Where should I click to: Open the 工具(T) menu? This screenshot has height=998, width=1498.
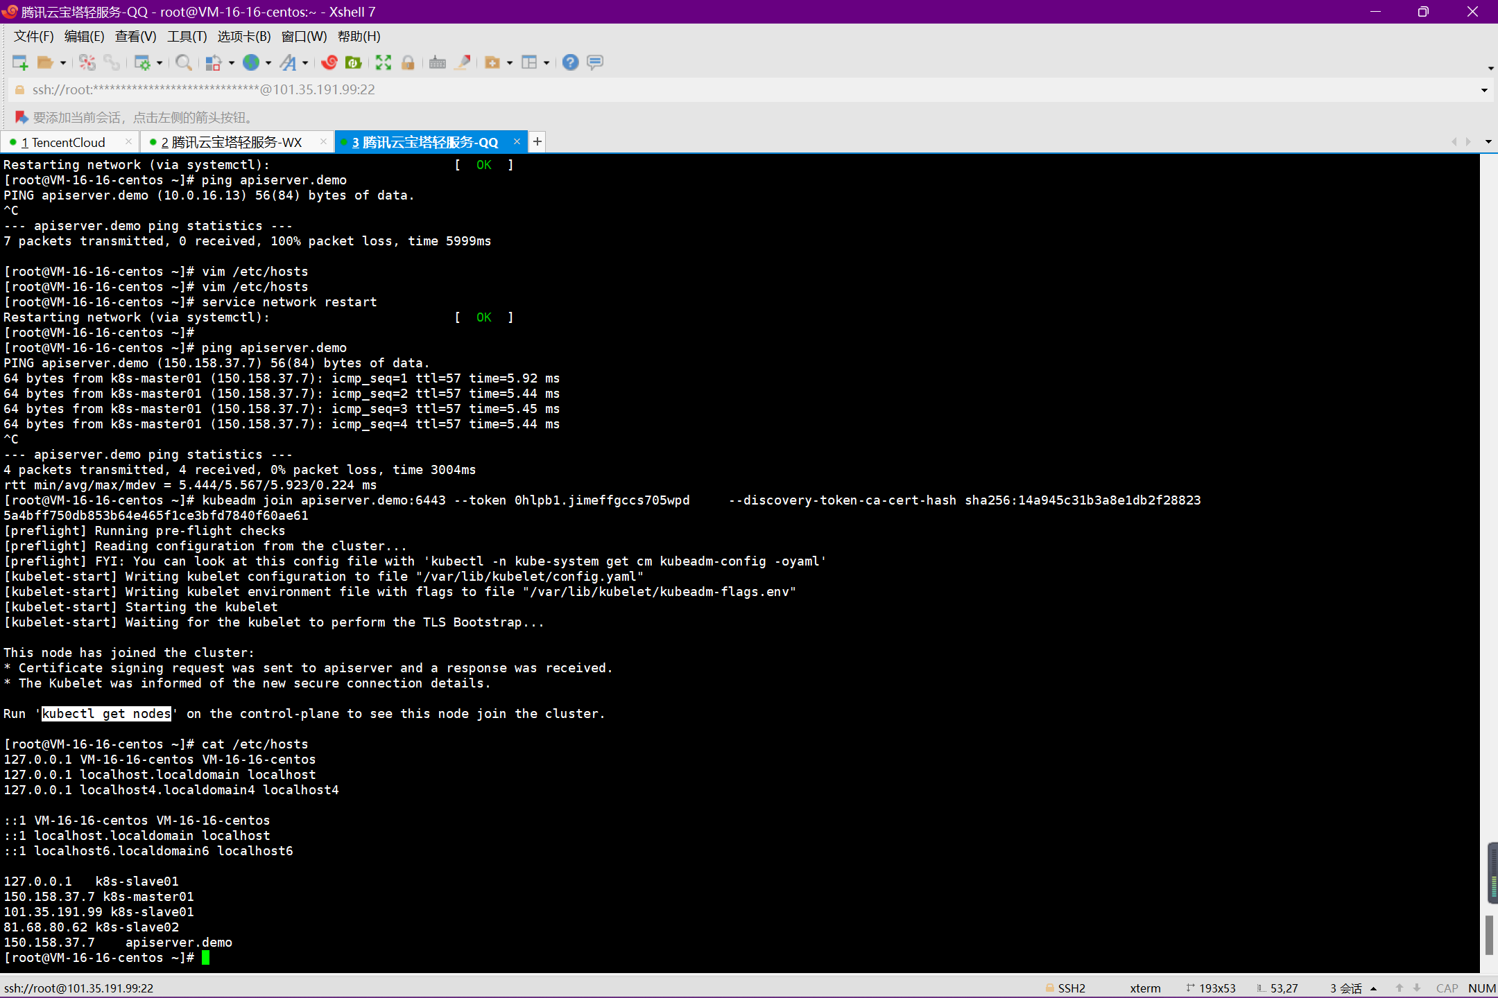[186, 36]
